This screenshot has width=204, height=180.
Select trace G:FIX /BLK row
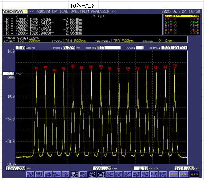[182, 33]
